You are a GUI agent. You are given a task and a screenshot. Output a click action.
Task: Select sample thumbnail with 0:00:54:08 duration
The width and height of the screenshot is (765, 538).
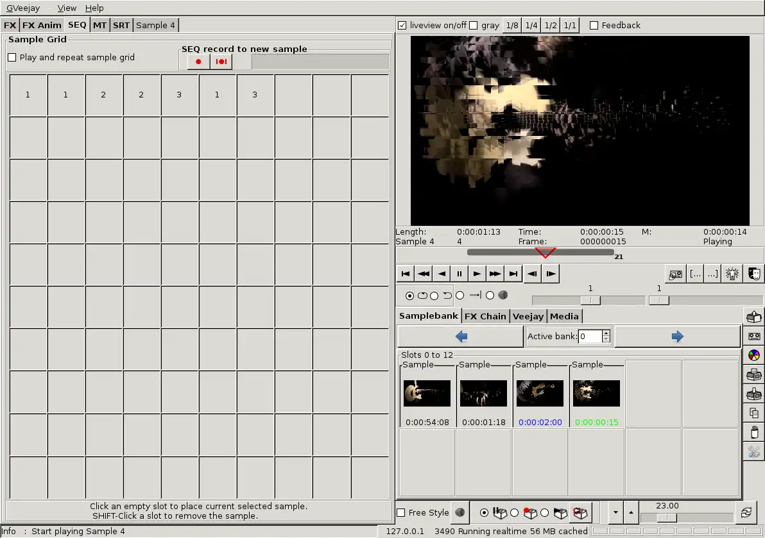point(427,393)
